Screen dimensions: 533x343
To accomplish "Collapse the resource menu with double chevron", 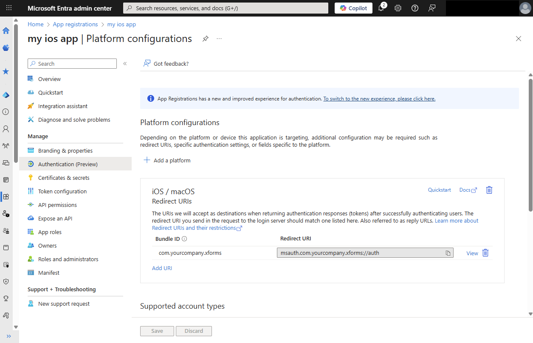I will (125, 64).
